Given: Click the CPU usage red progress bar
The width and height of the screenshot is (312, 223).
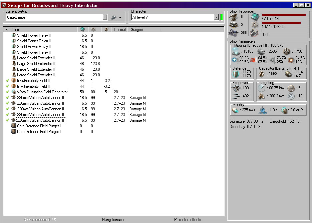Looking at the screenshot, I should (x=284, y=15).
